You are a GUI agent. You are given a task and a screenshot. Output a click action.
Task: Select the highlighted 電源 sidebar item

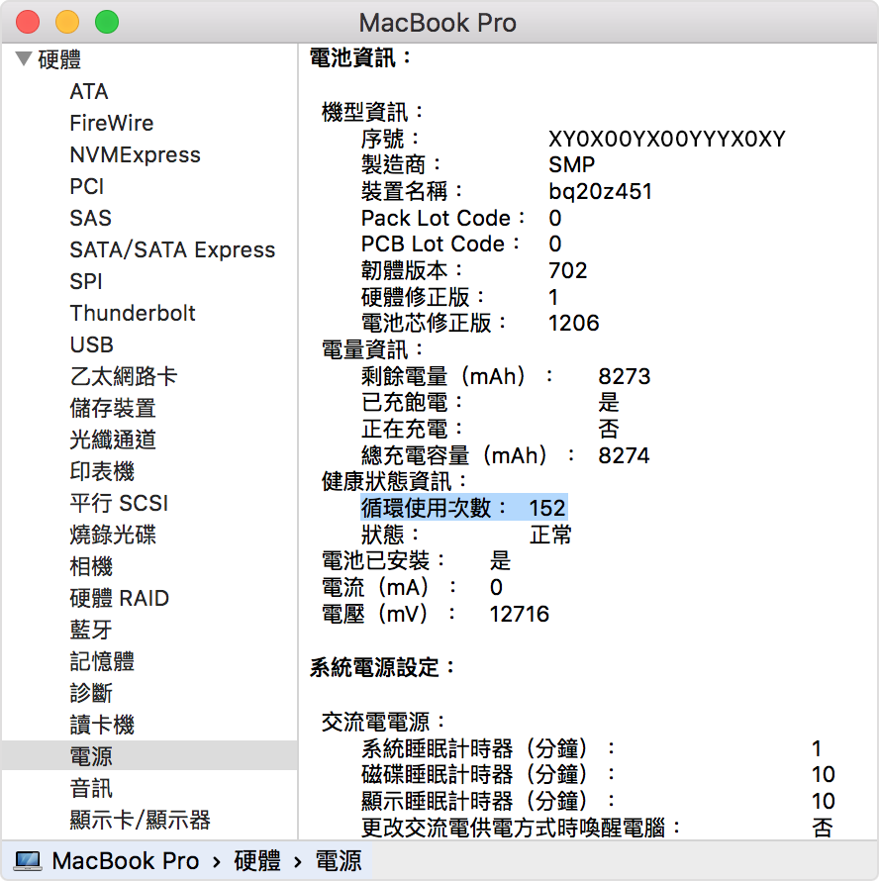(149, 755)
